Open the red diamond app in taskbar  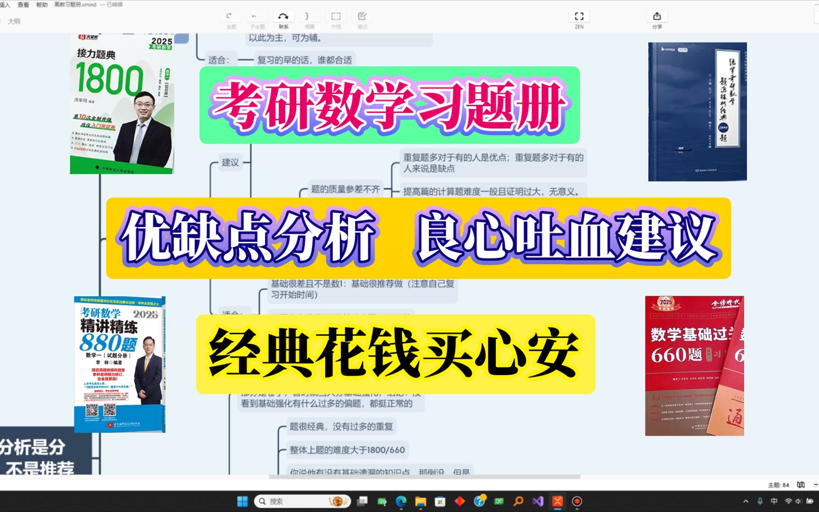point(460,502)
